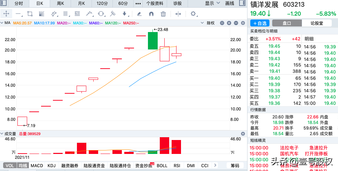The width and height of the screenshot is (338, 171).
Task: Select the BOLL indicator
Action: coord(162,166)
